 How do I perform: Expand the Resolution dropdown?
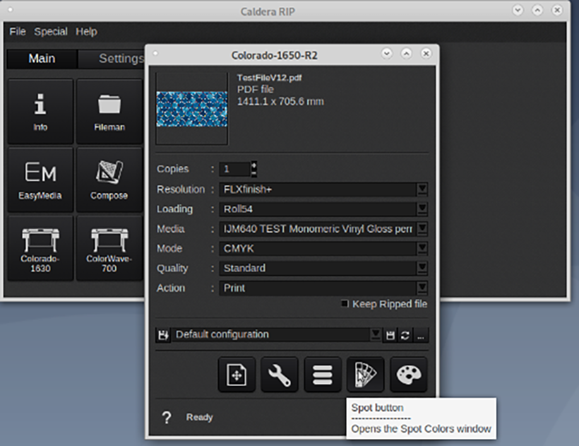point(422,189)
